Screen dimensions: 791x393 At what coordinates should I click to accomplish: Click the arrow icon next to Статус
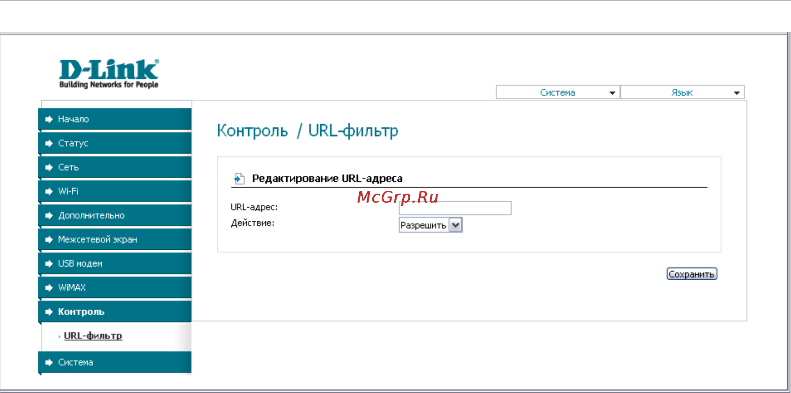(x=49, y=143)
